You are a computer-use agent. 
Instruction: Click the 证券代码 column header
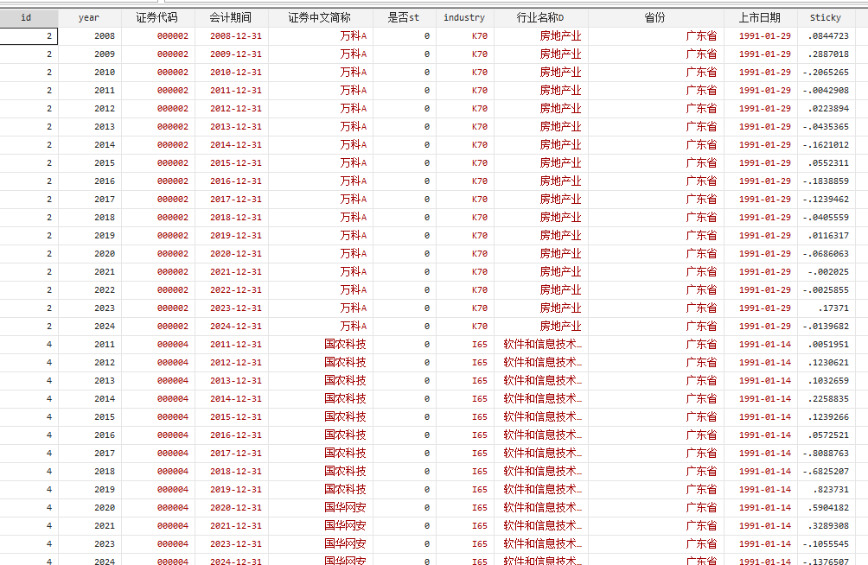point(157,17)
